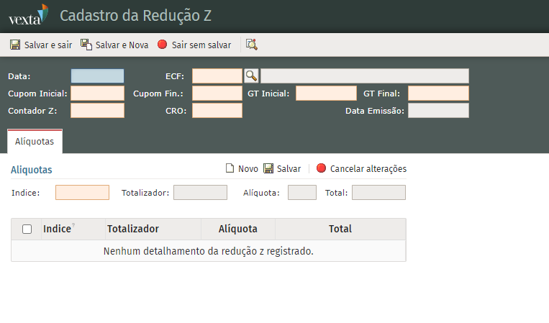Click the magnifier search icon in toolbar
The image size is (549, 323).
click(x=251, y=45)
